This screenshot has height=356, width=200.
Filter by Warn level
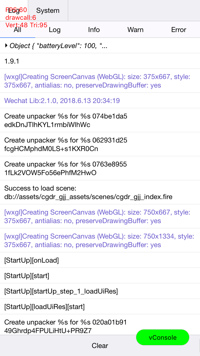tap(135, 30)
